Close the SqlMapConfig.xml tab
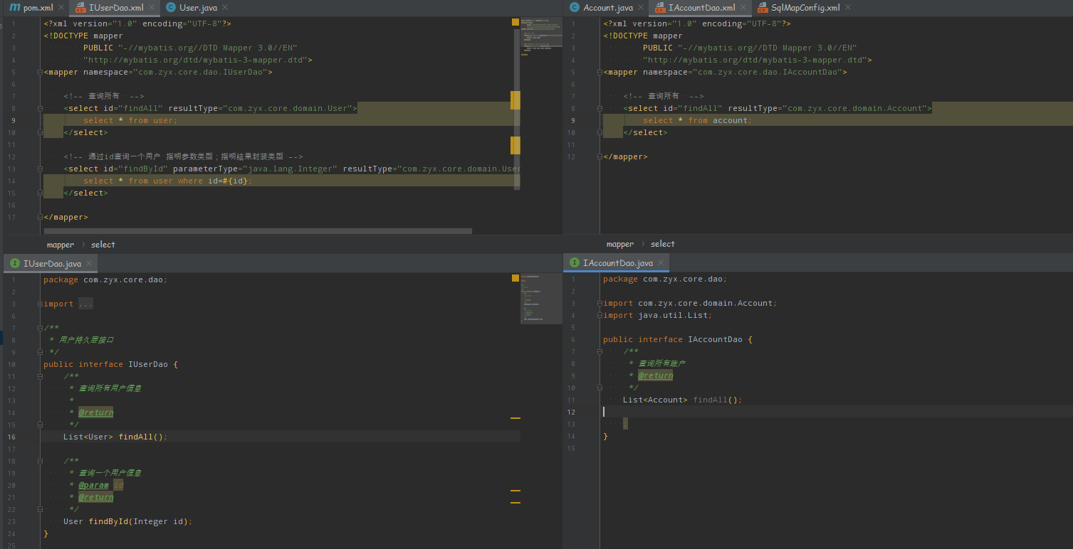 tap(849, 8)
